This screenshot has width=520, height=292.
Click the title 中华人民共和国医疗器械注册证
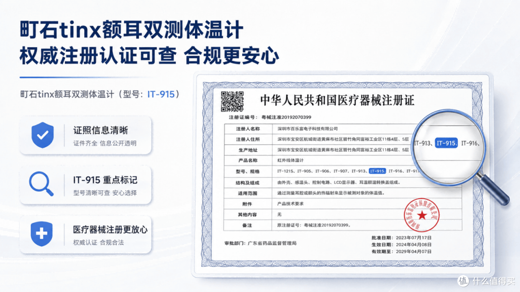click(337, 100)
